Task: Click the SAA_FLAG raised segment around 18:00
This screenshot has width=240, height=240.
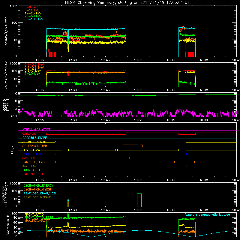Action: point(152,157)
